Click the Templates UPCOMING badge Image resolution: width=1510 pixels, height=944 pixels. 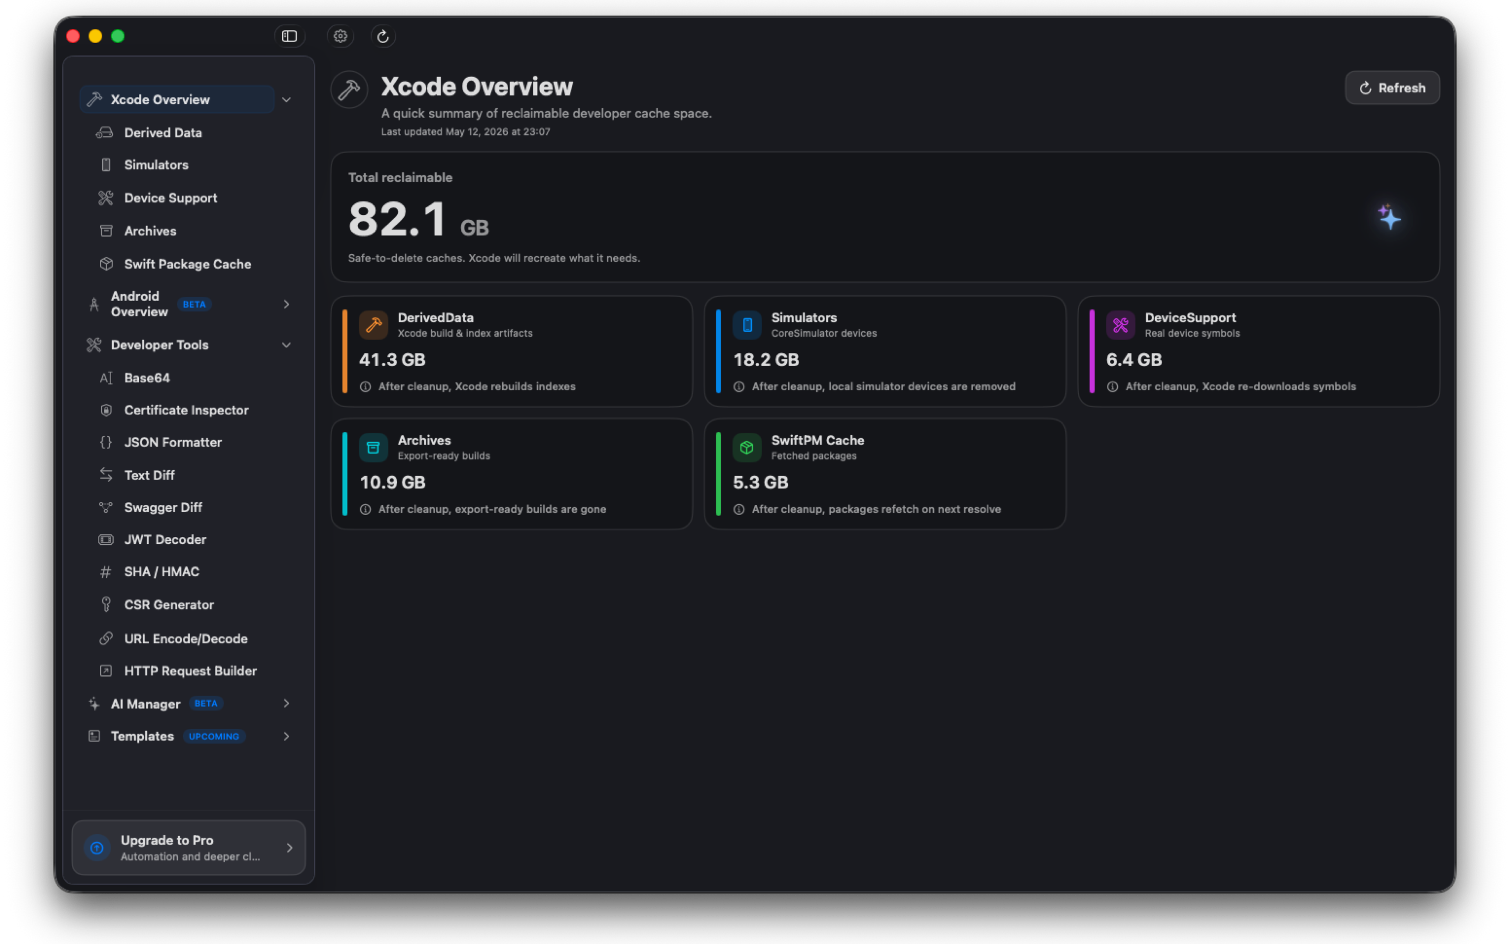coord(213,736)
